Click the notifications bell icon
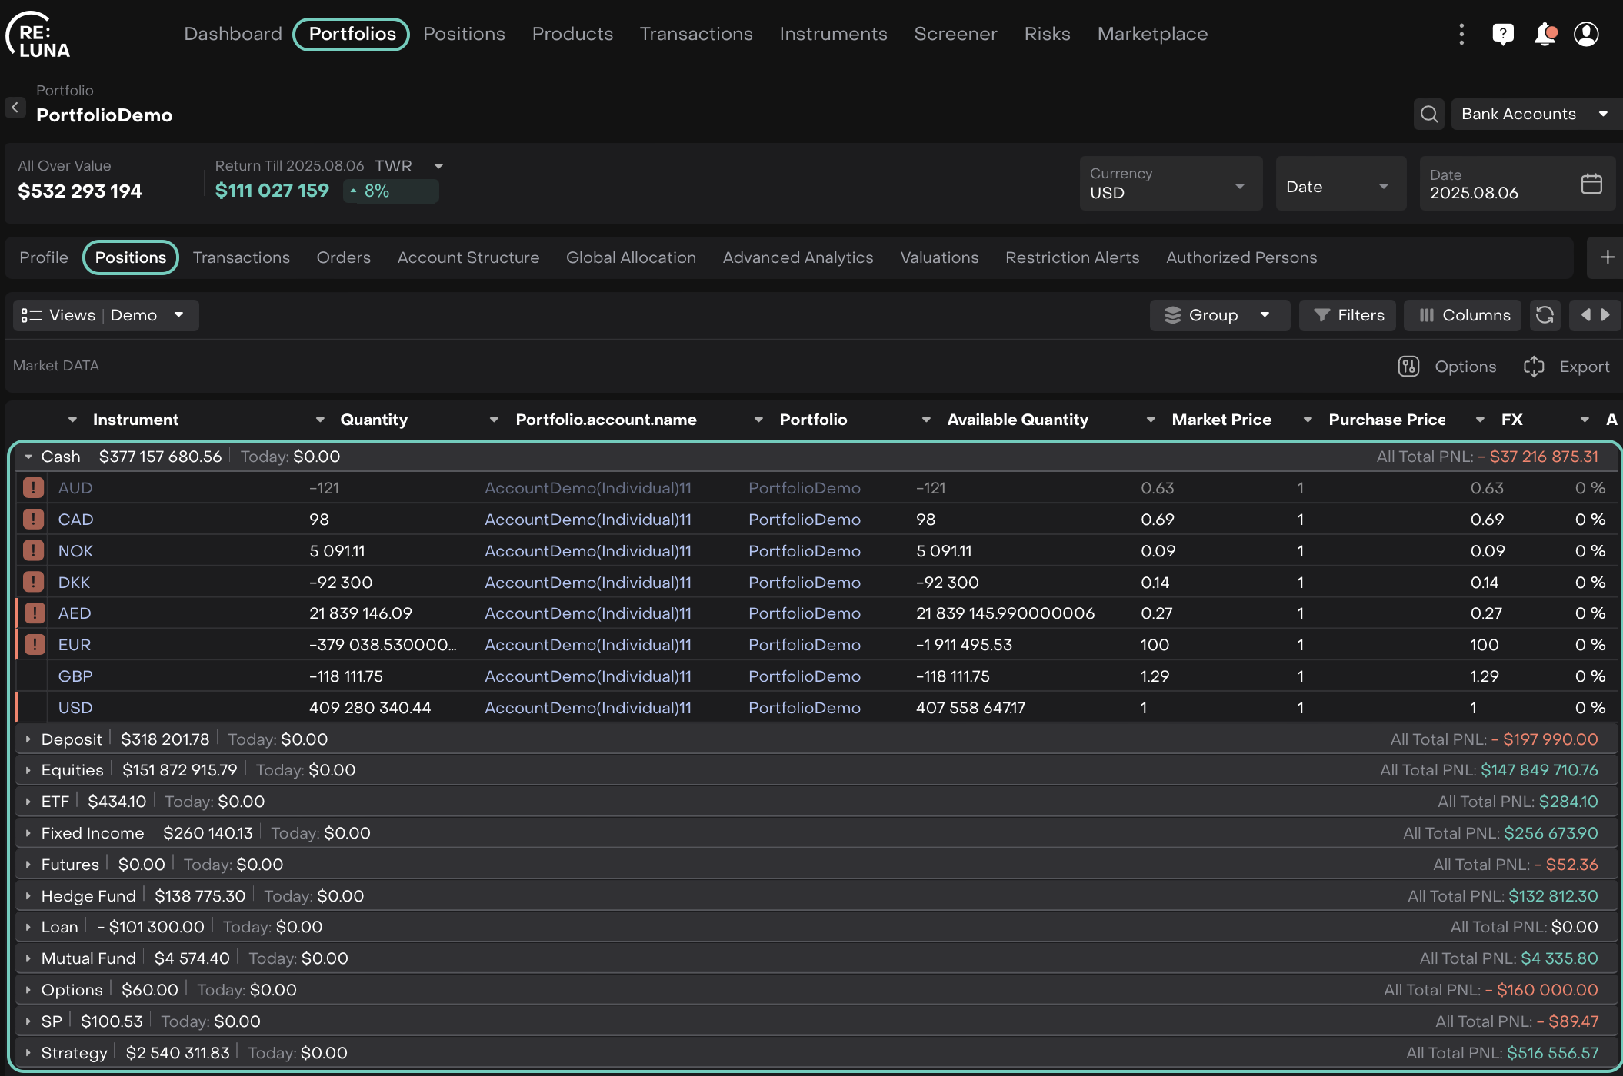Image resolution: width=1623 pixels, height=1076 pixels. (1544, 34)
